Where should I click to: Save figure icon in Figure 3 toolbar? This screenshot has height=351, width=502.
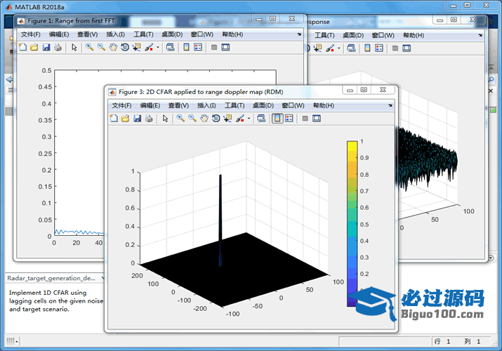[x=138, y=119]
